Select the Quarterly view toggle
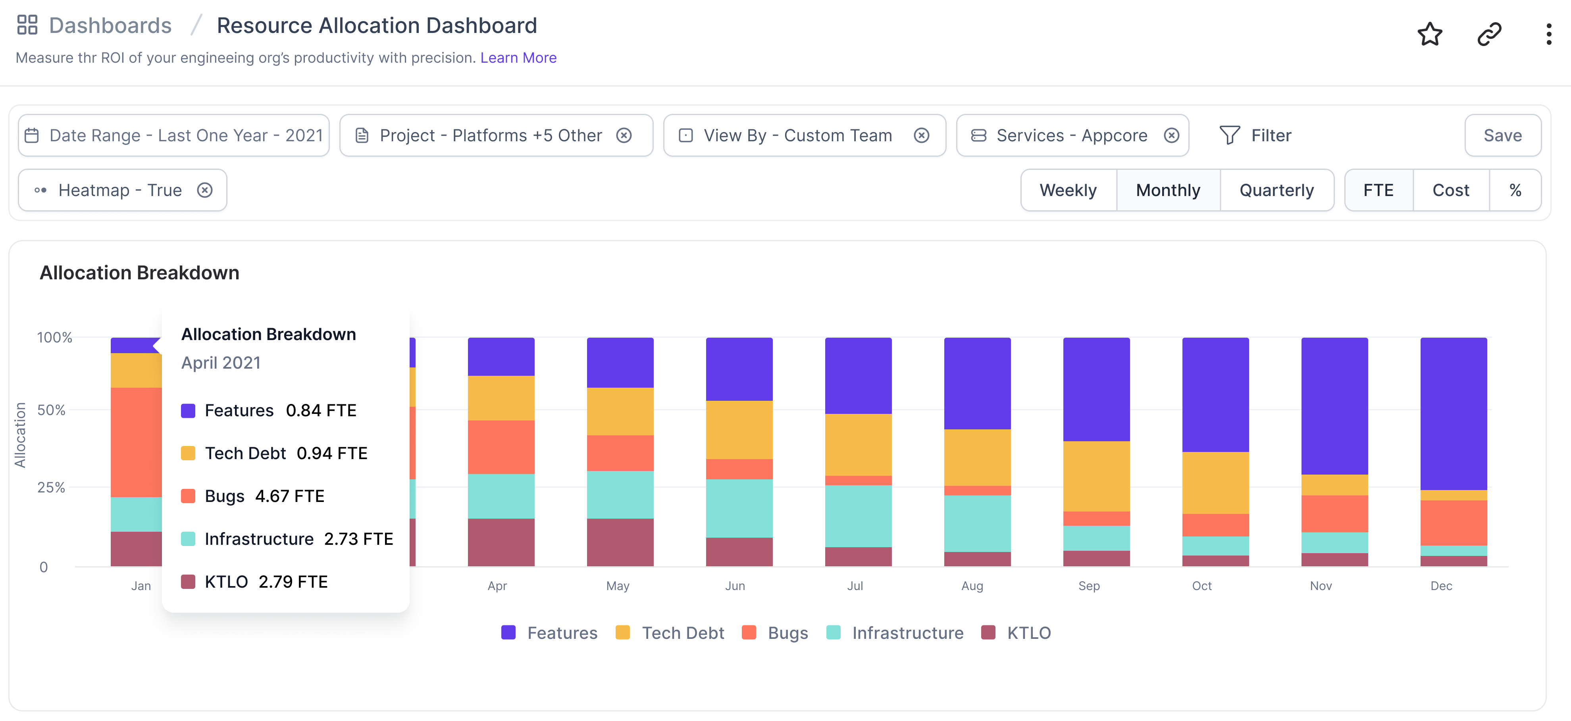The width and height of the screenshot is (1571, 721). (1276, 190)
